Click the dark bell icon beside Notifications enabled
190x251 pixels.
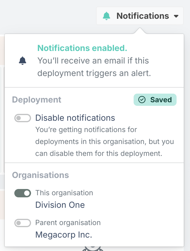point(22,61)
